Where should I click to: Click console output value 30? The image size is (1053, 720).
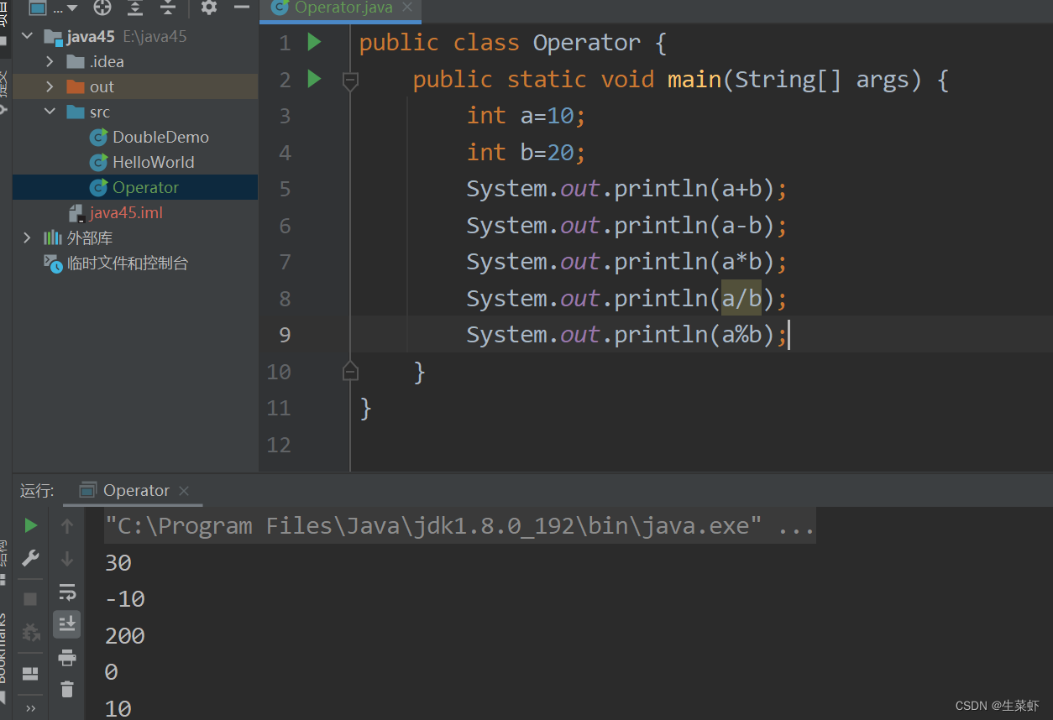coord(118,563)
